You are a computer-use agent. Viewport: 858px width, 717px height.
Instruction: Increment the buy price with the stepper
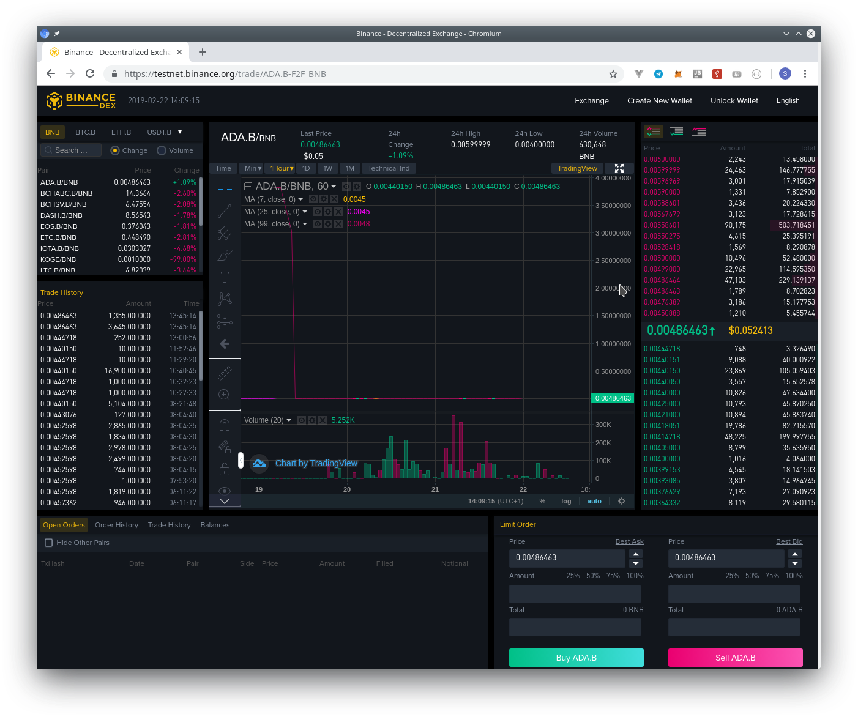pos(635,554)
